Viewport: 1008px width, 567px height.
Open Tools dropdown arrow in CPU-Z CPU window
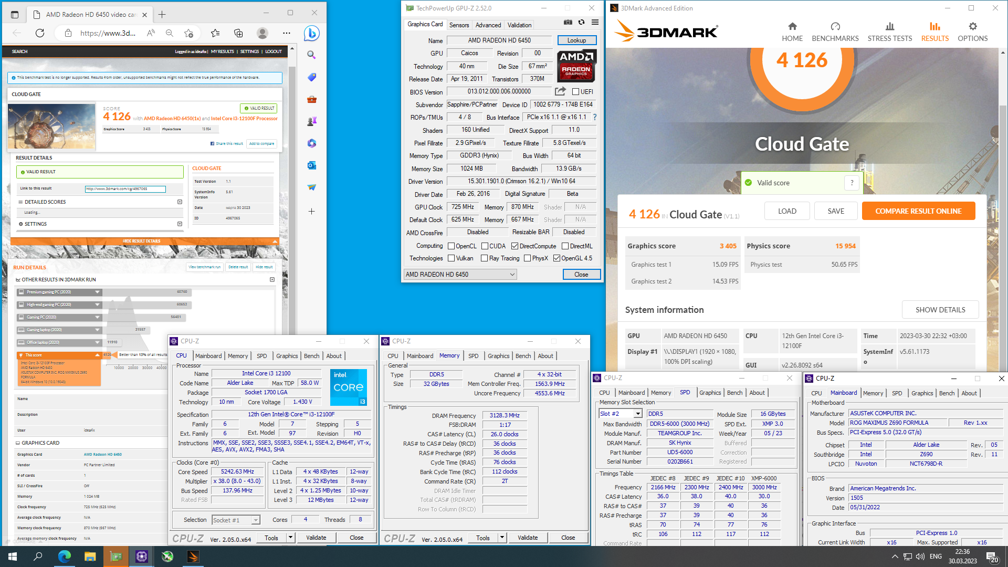290,537
